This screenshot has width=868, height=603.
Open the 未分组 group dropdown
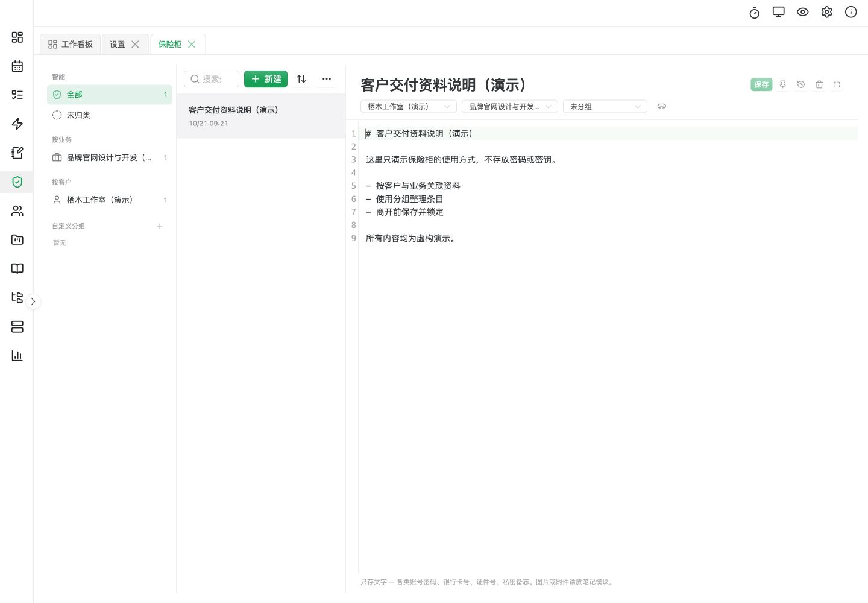[x=605, y=107]
